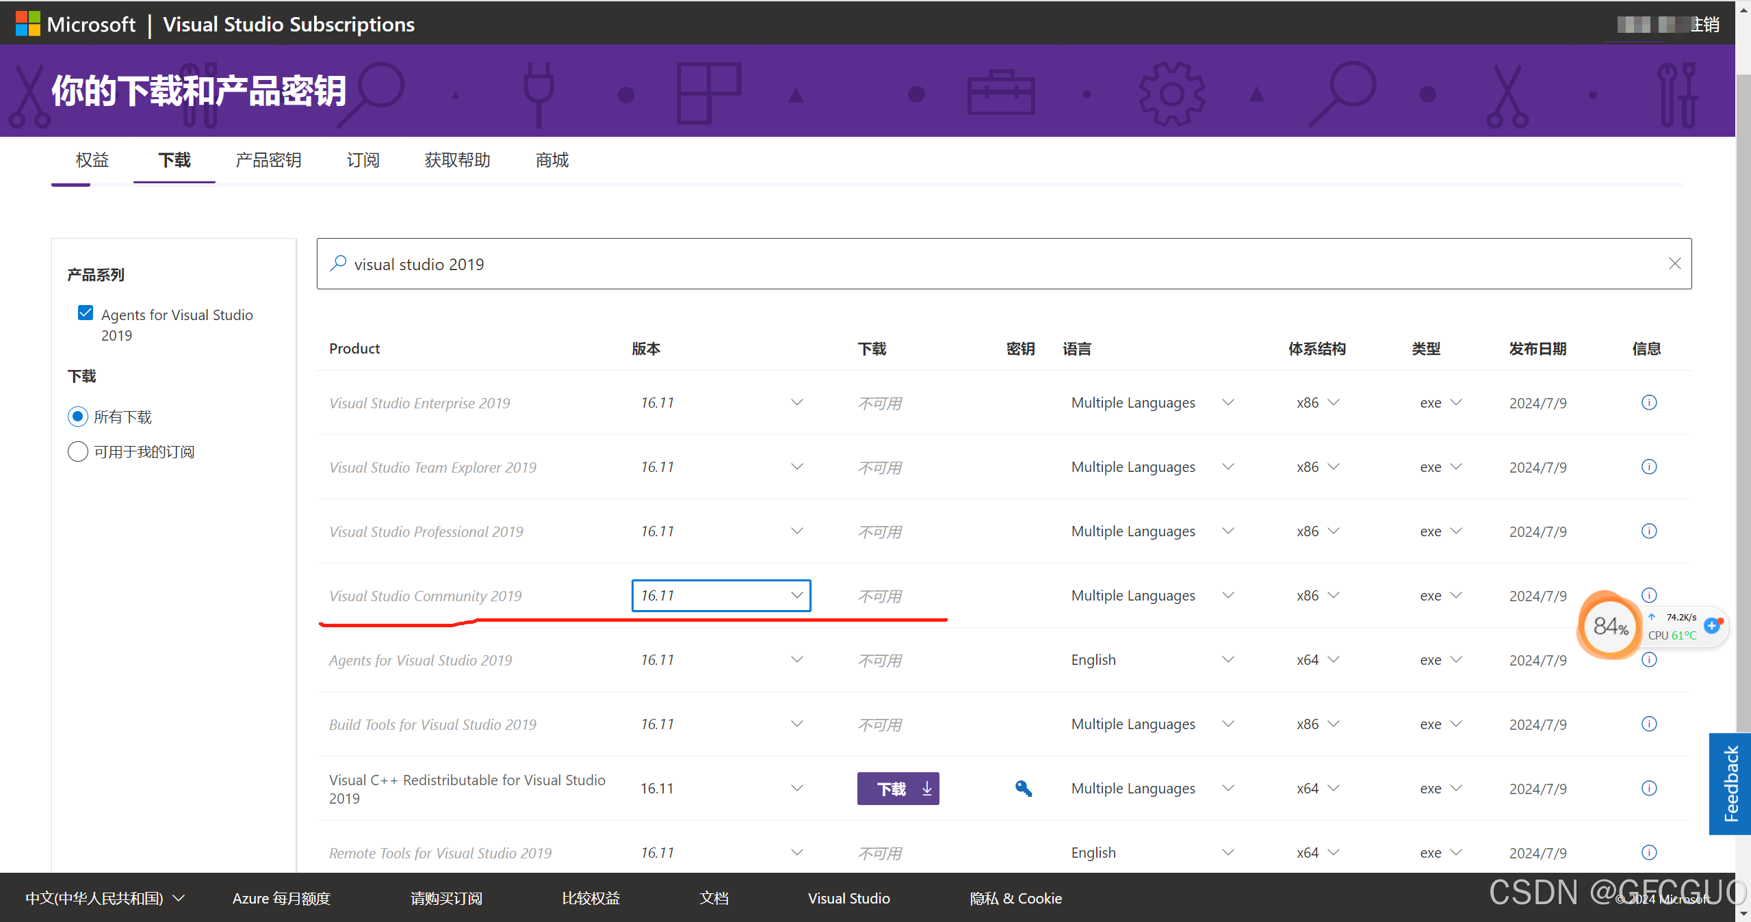Open language dropdown for Remote Tools for Visual Studio 2019
The height and width of the screenshot is (922, 1751).
coord(1152,853)
